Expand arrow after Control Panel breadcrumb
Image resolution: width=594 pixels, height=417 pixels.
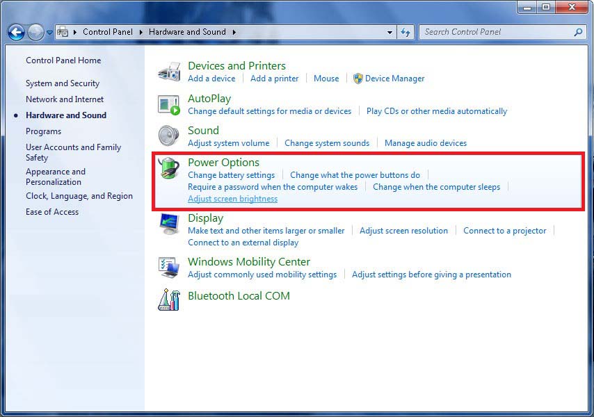141,33
